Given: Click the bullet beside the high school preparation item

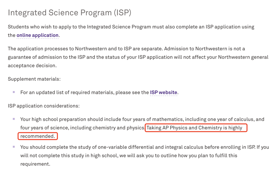Looking at the screenshot, I should click(14, 119).
